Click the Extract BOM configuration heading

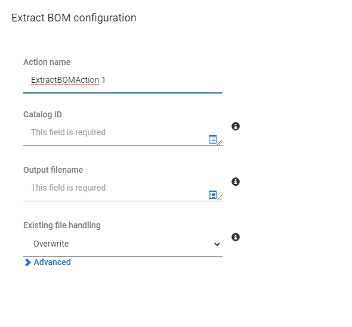tap(74, 18)
